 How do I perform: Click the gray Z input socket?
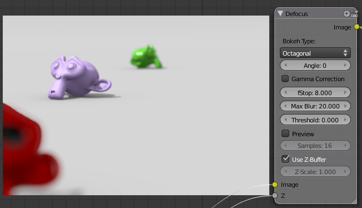[275, 196]
